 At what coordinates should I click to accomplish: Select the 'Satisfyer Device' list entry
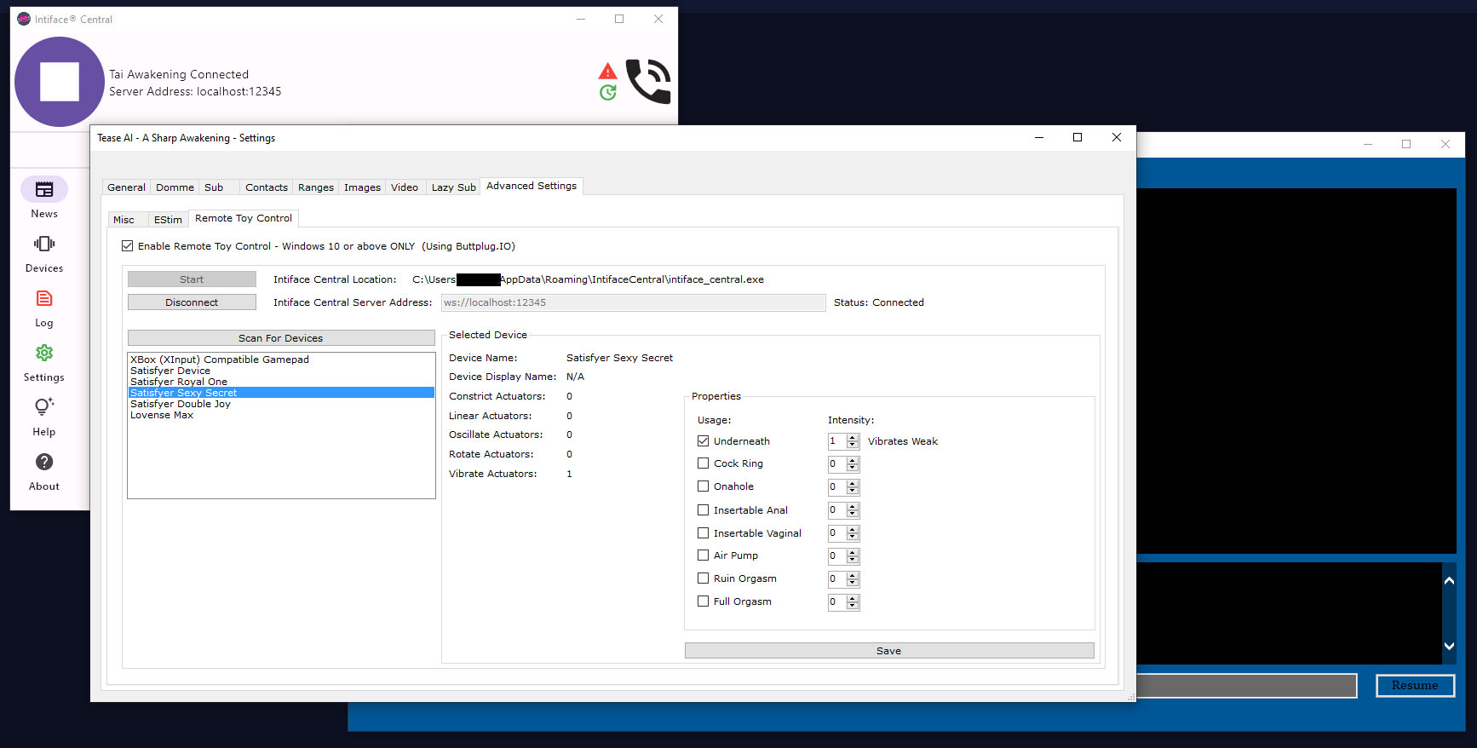pyautogui.click(x=281, y=371)
